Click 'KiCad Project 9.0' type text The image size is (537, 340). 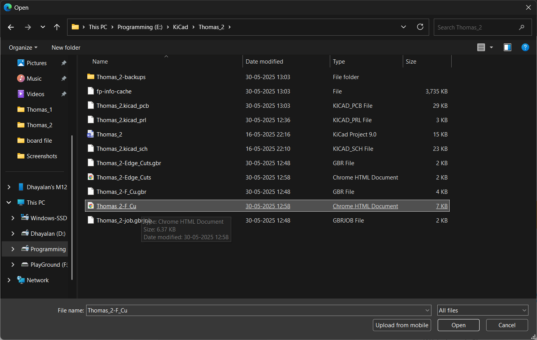pyautogui.click(x=355, y=134)
